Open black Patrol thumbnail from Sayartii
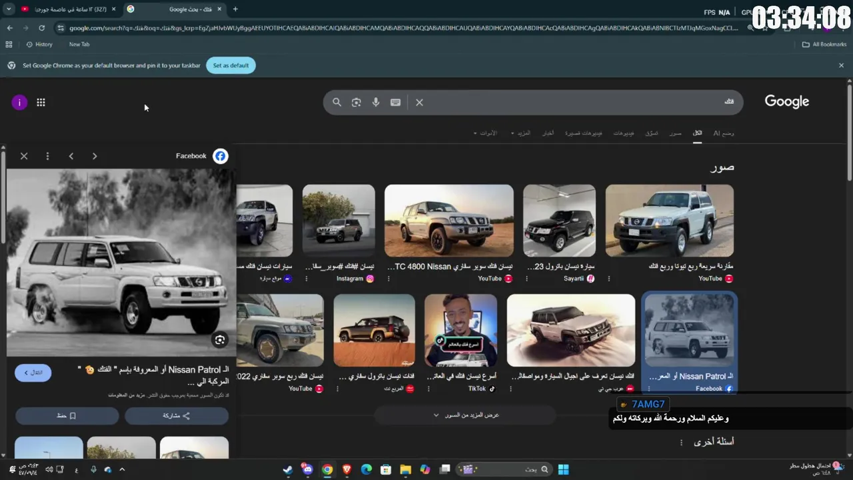Screen dimensions: 853x480 click(559, 221)
